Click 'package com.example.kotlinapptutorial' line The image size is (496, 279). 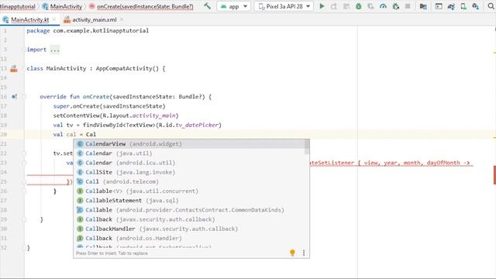click(x=88, y=31)
